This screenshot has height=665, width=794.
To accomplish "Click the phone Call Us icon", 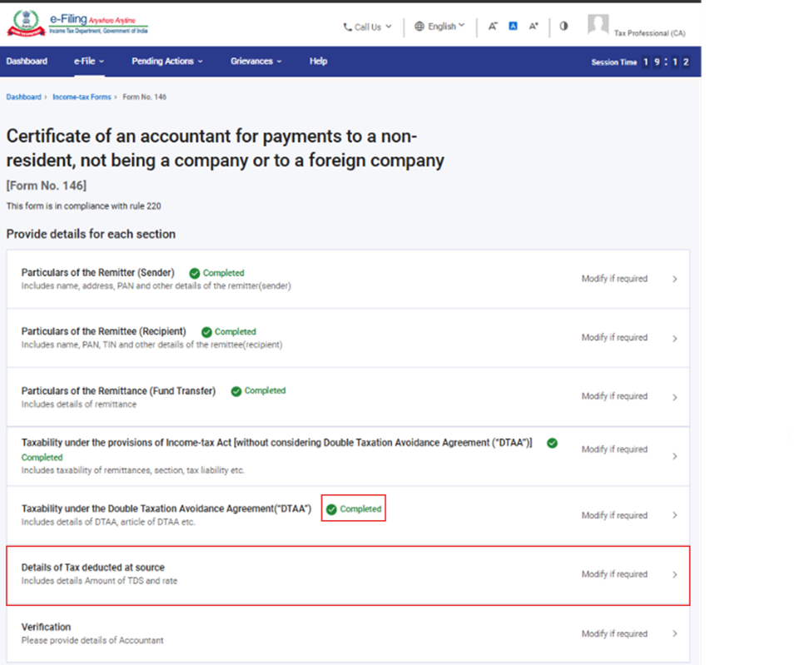I will (x=347, y=27).
